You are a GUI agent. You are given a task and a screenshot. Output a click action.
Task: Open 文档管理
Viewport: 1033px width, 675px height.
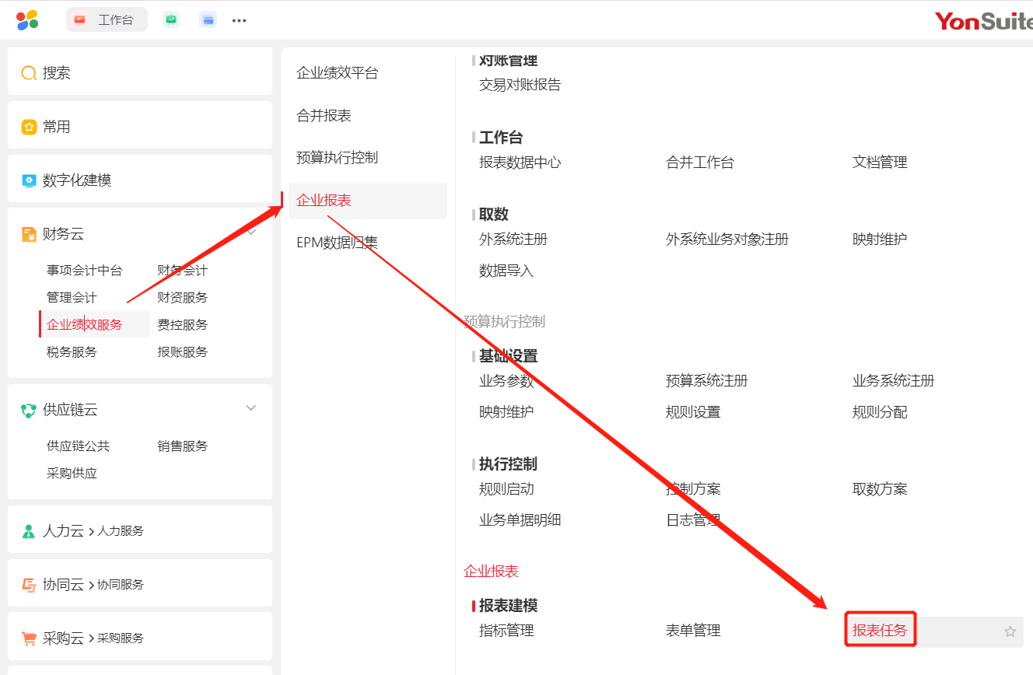coord(880,163)
